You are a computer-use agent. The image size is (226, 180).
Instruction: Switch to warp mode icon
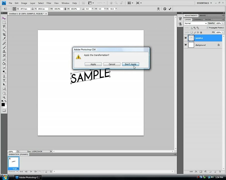click(158, 9)
